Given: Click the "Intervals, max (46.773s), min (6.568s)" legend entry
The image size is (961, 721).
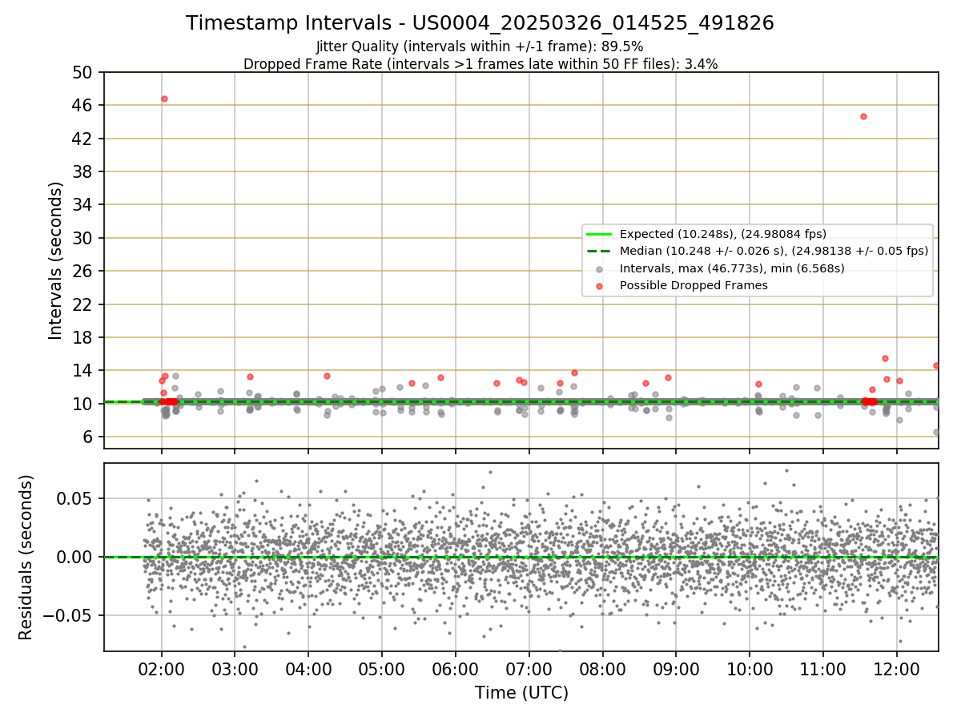Looking at the screenshot, I should (732, 268).
